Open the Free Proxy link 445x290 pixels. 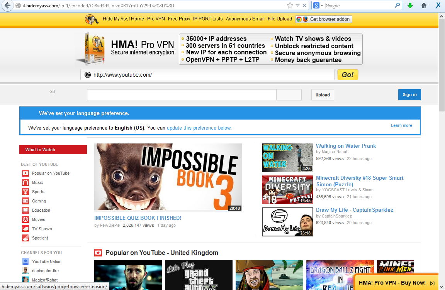coord(179,19)
